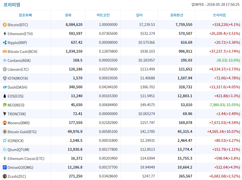Click Litecoin converted value 121,652
Image resolution: width=242 pixels, height=180 pixels.
185,69
